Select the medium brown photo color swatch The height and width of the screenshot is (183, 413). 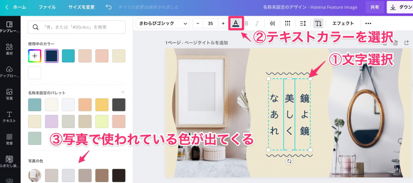(102, 175)
